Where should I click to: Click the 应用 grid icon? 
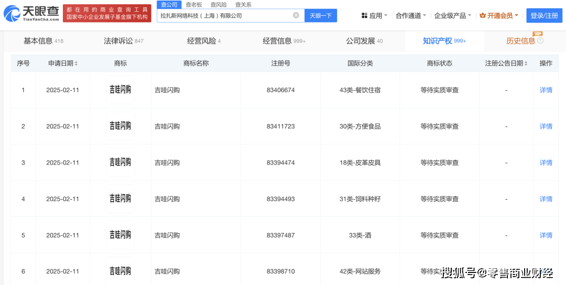(x=364, y=16)
